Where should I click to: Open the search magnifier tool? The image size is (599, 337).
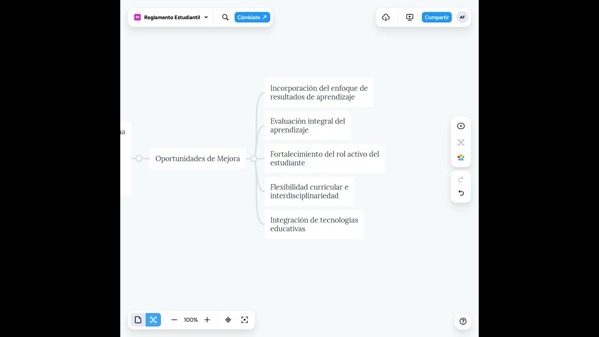tap(225, 17)
